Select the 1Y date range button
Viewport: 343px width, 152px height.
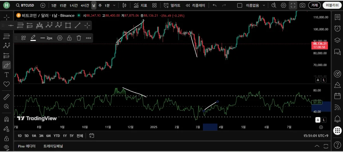pos(65,136)
